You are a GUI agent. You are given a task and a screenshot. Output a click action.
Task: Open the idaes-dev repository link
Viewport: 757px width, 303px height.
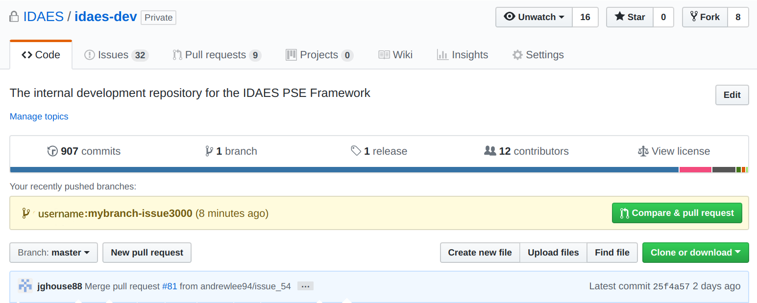(x=105, y=17)
